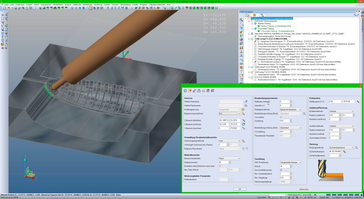The width and height of the screenshot is (364, 199).
Task: Toggle the Min / Max Winkel checkbox
Action: pos(243,170)
